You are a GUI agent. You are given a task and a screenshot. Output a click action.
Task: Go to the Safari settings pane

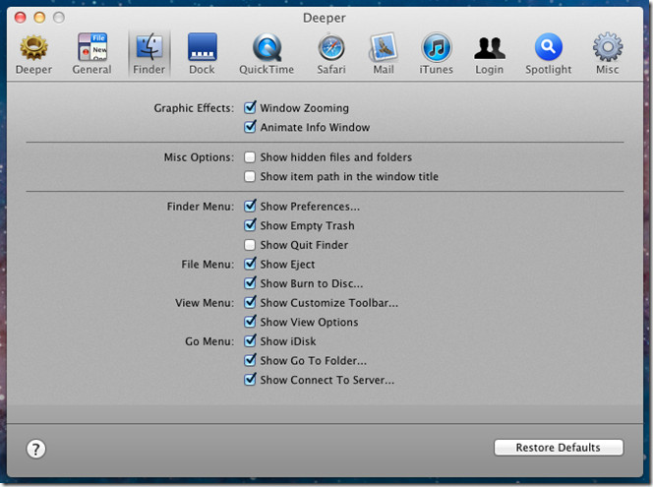(x=331, y=54)
